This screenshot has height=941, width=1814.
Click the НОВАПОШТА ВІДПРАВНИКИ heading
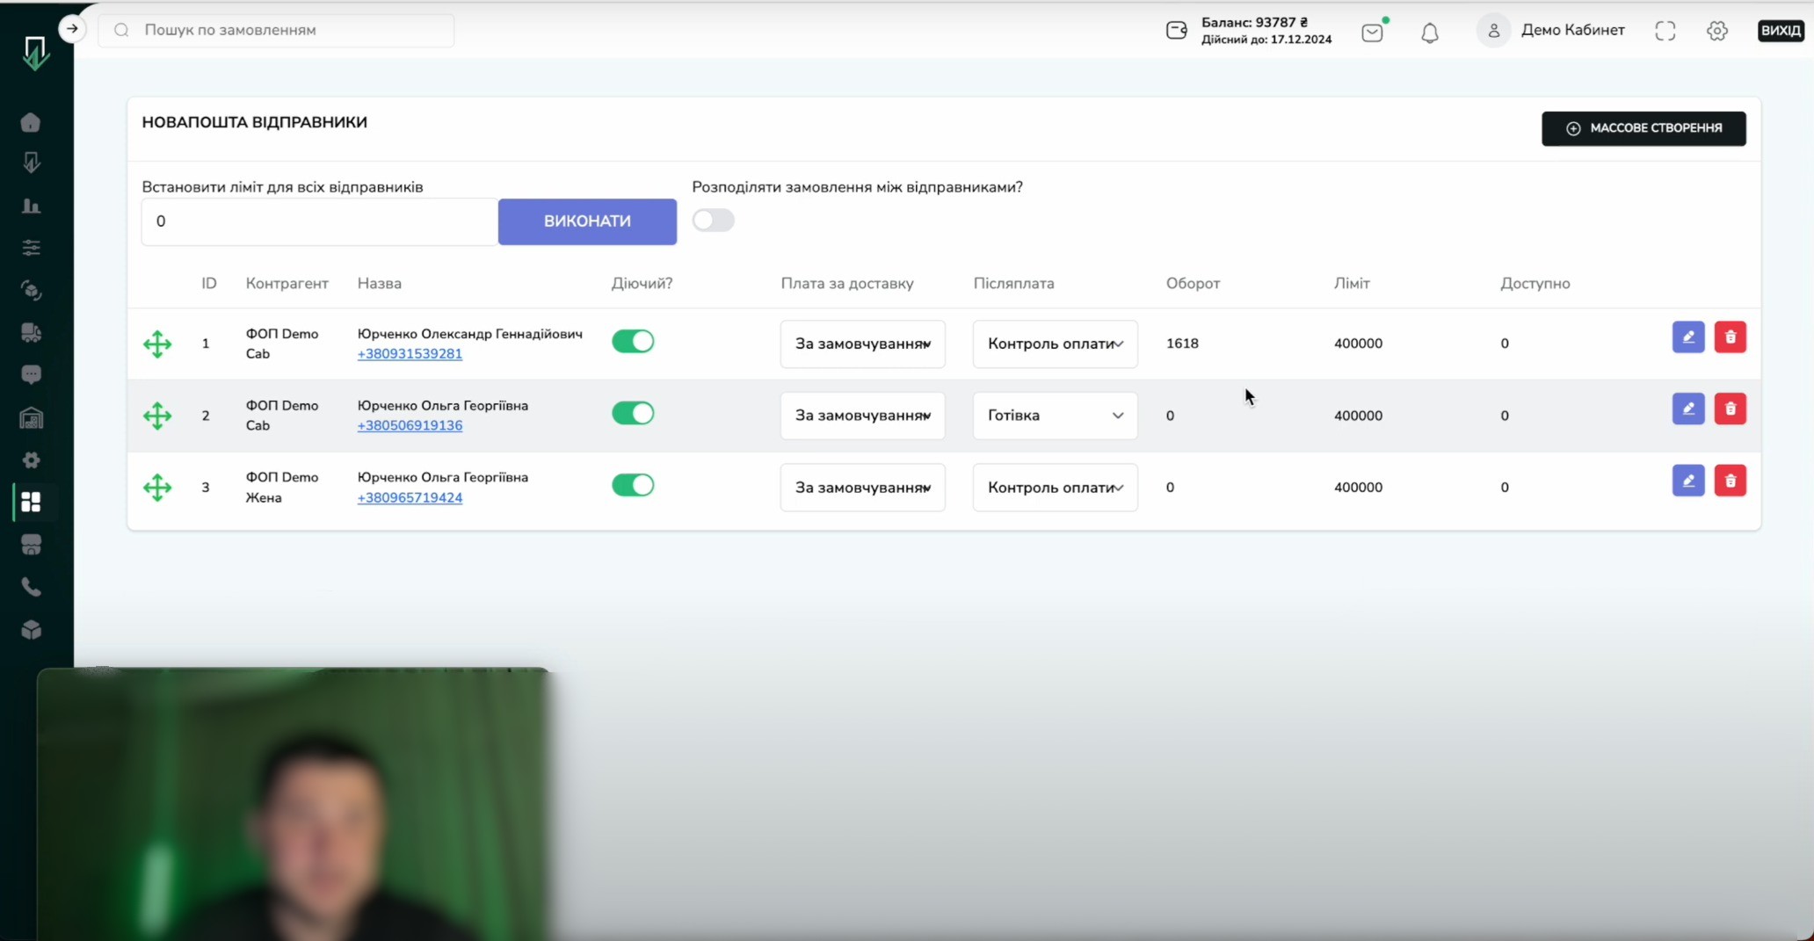pyautogui.click(x=255, y=122)
